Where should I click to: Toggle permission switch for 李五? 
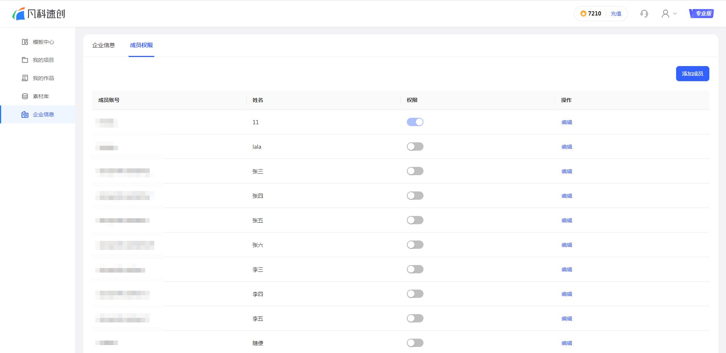415,318
